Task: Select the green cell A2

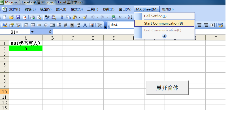Action: (x=26, y=49)
